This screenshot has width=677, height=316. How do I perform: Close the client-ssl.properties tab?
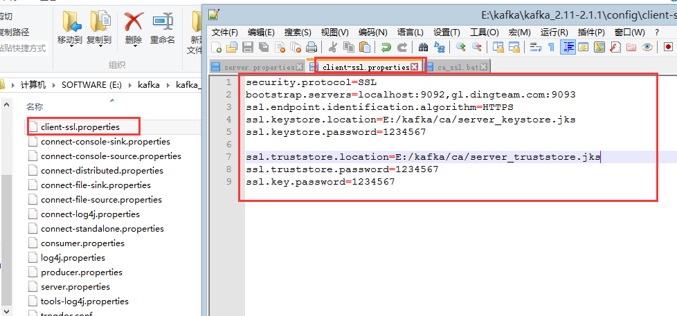pyautogui.click(x=414, y=67)
